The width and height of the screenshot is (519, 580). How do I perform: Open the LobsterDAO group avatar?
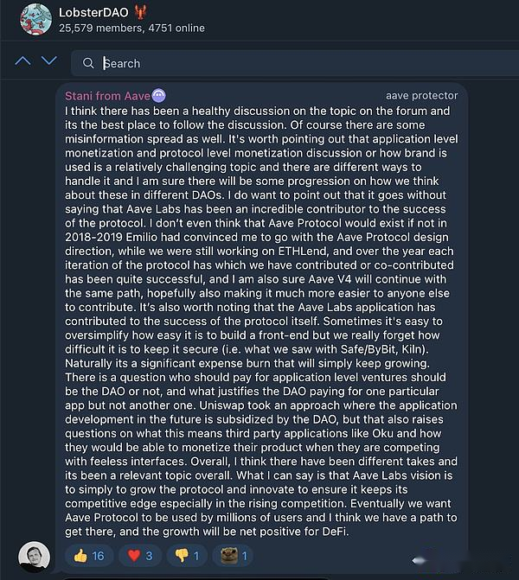[35, 19]
